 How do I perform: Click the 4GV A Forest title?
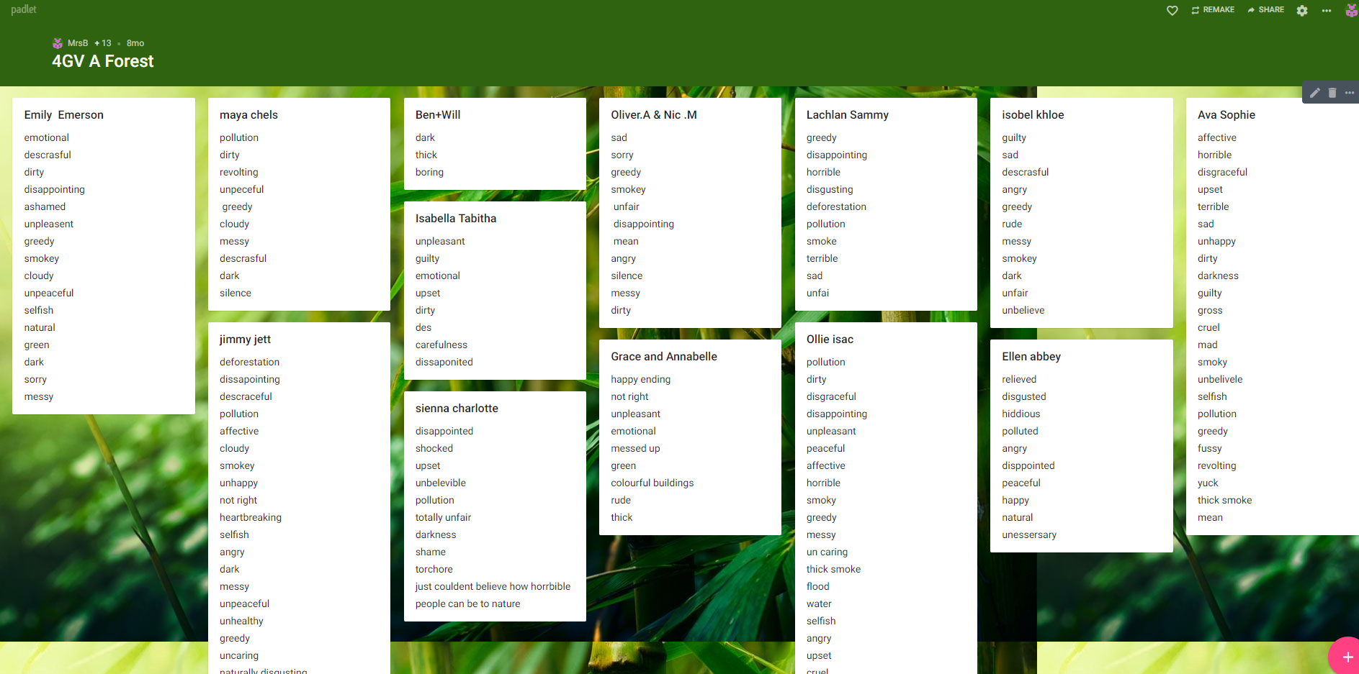[x=103, y=61]
